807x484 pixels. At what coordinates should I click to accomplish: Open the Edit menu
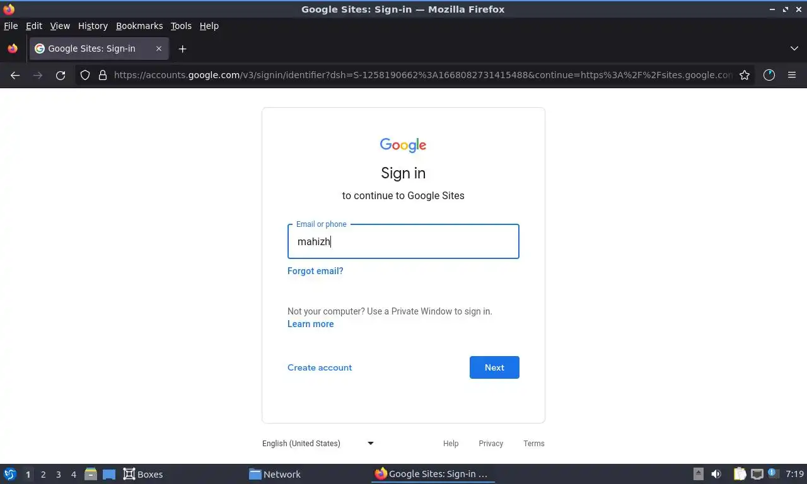[34, 26]
